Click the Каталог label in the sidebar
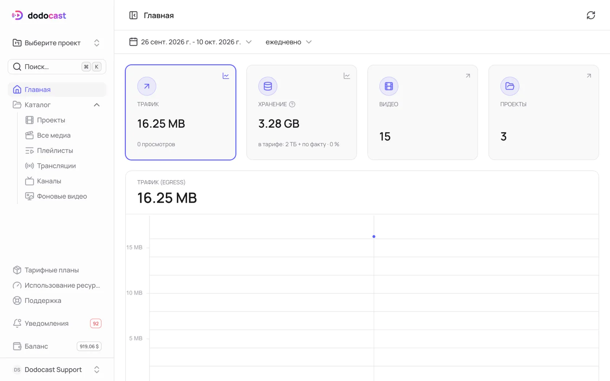The width and height of the screenshot is (610, 381). (38, 105)
